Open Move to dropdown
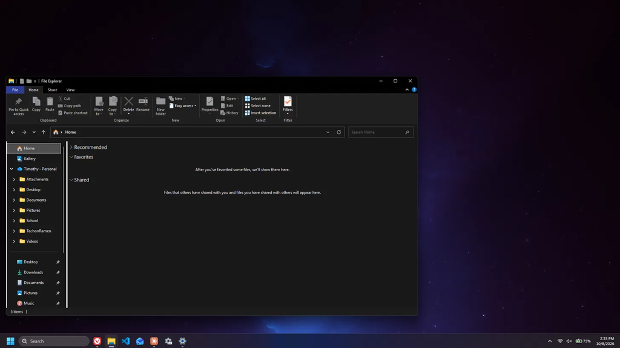620x348 pixels. click(99, 106)
